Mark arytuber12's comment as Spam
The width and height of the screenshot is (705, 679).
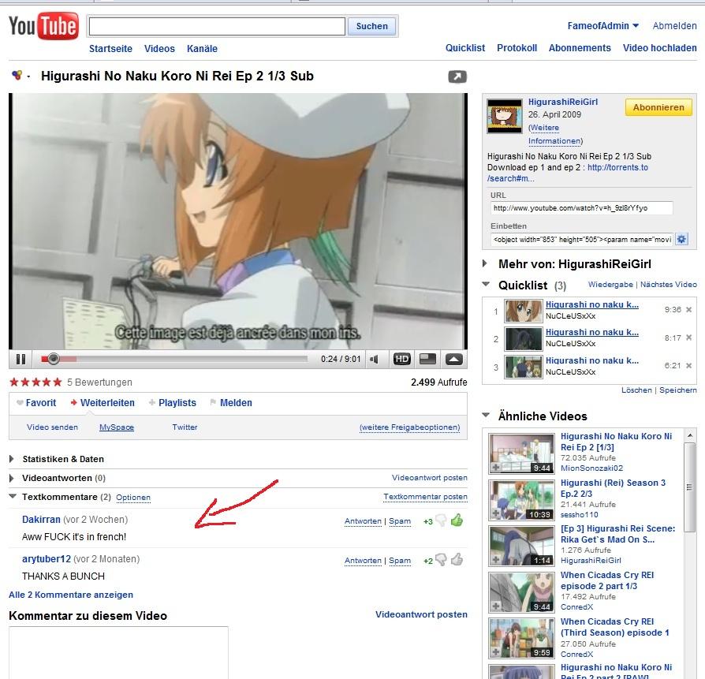click(x=400, y=561)
